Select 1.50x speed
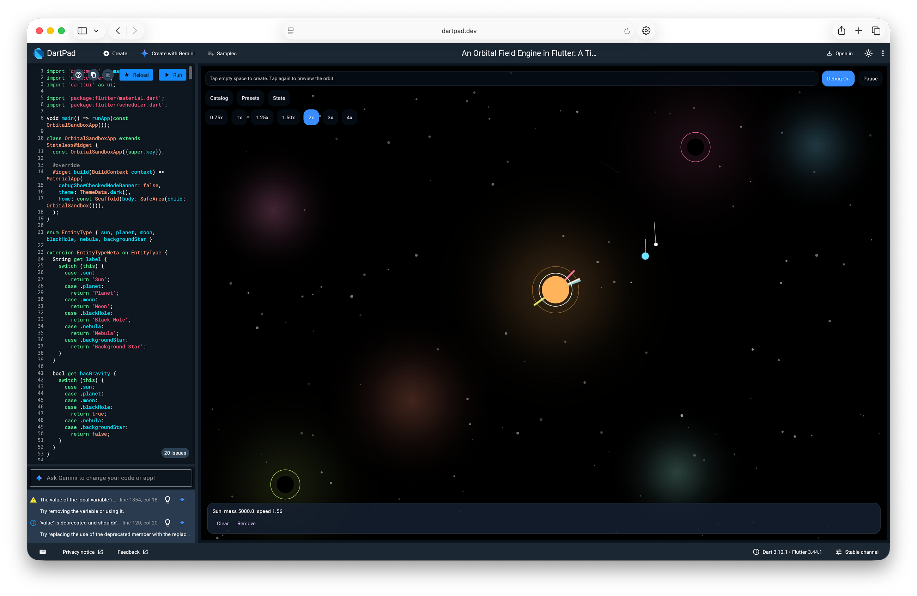Viewport: 917px width, 596px height. (288, 118)
